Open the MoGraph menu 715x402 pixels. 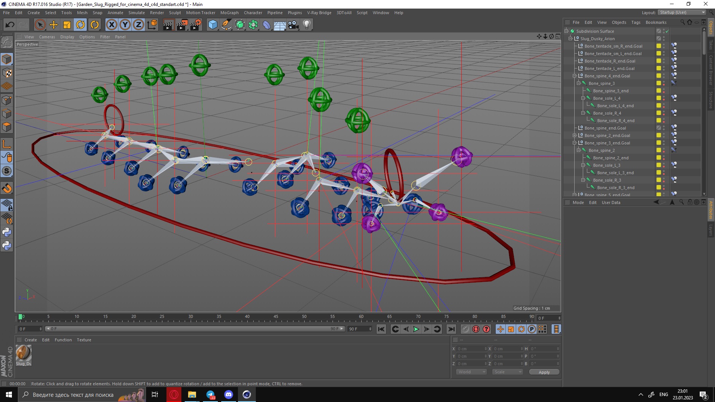click(x=229, y=13)
